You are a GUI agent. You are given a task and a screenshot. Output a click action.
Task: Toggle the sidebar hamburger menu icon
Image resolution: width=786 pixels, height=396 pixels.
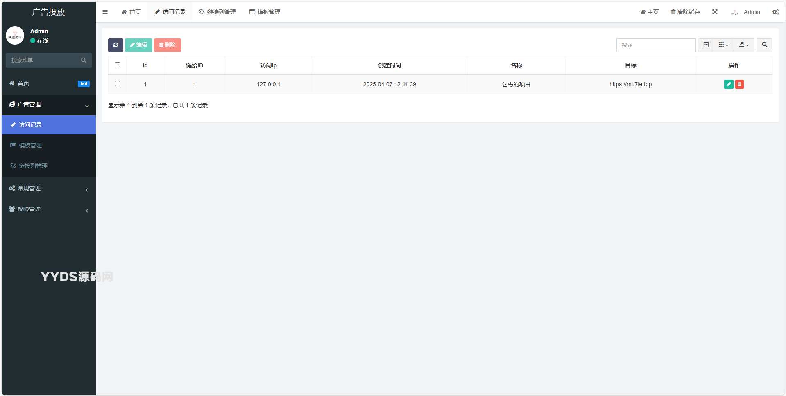[x=105, y=12]
